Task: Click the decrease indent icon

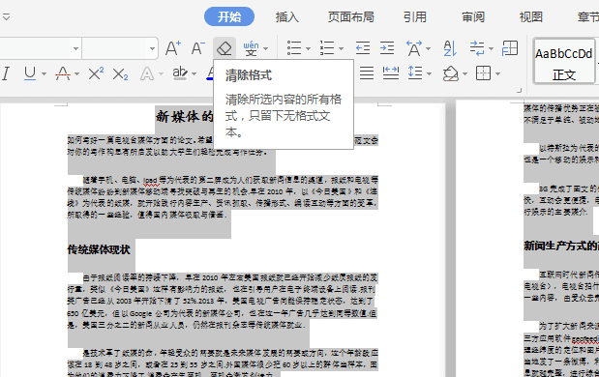Action: [363, 48]
